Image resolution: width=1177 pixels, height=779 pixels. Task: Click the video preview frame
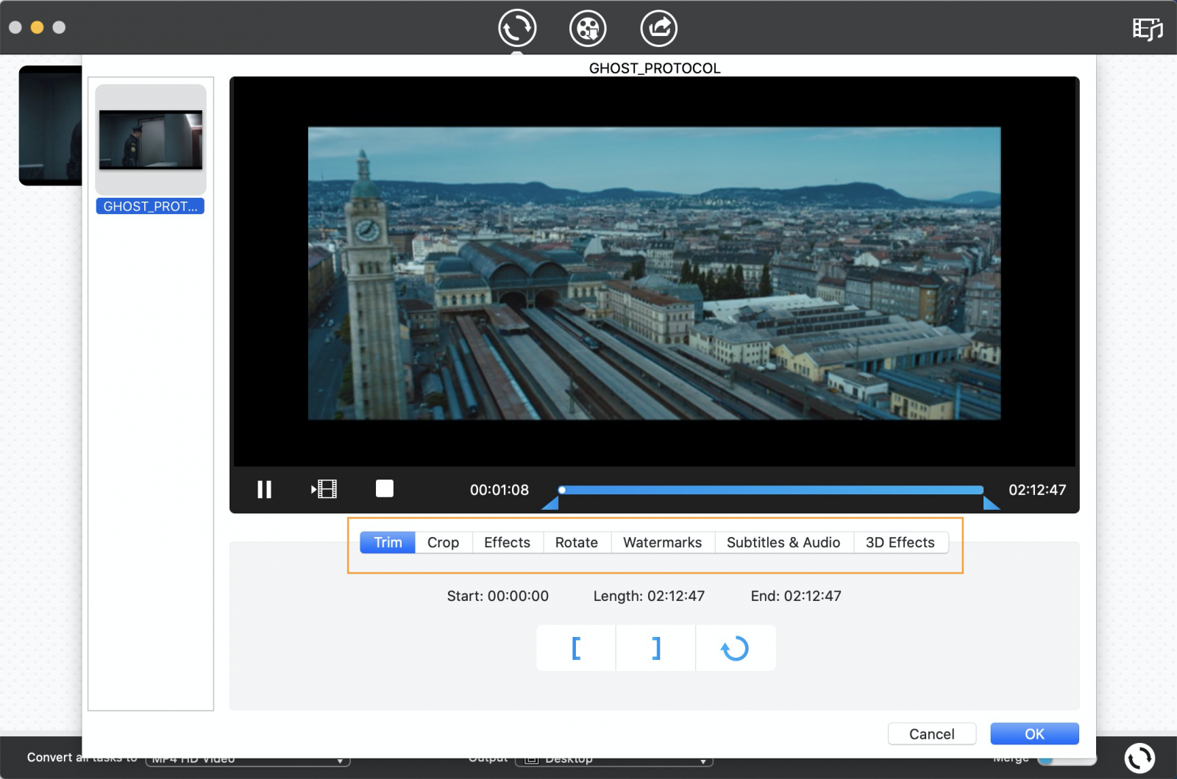coord(654,273)
